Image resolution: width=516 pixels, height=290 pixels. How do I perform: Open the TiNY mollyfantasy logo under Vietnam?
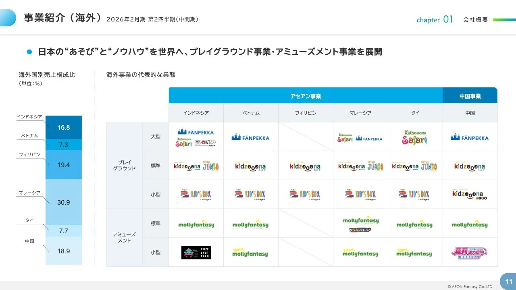tap(251, 252)
